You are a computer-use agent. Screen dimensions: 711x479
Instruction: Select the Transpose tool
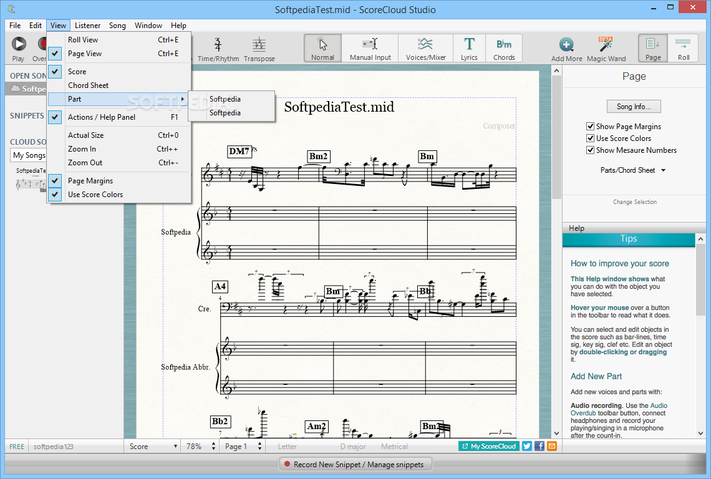(259, 49)
